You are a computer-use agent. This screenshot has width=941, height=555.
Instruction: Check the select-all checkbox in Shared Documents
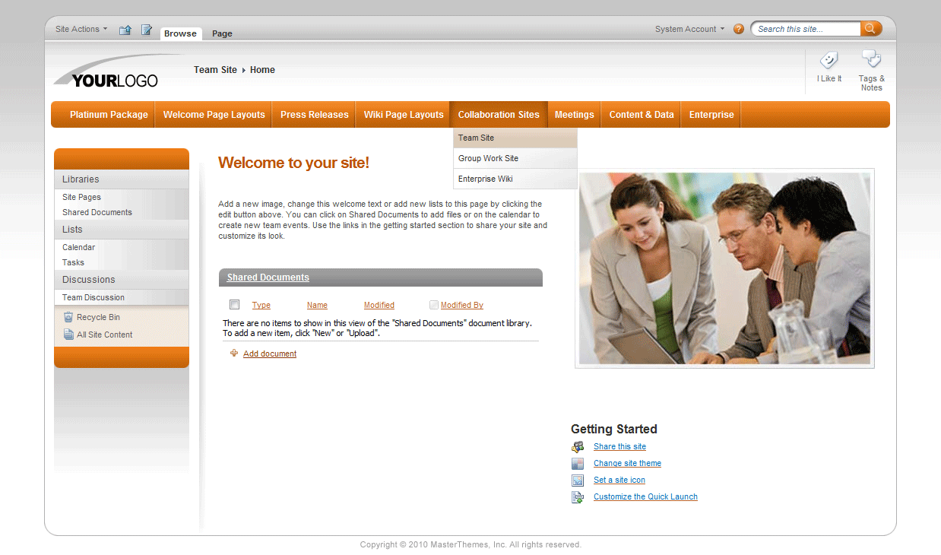(x=234, y=304)
